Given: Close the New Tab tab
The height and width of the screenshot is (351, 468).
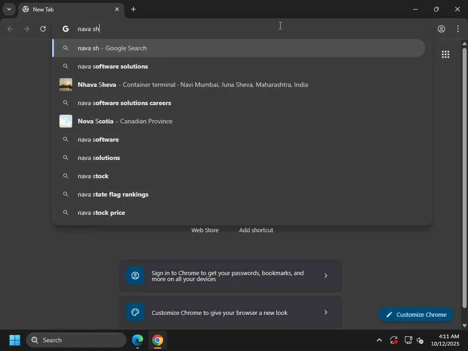Looking at the screenshot, I should 117,9.
